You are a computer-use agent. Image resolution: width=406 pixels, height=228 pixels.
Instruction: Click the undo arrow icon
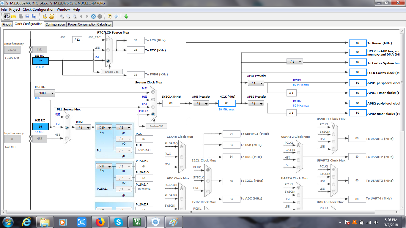(x=81, y=16)
